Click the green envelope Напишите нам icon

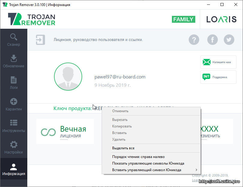207,62
